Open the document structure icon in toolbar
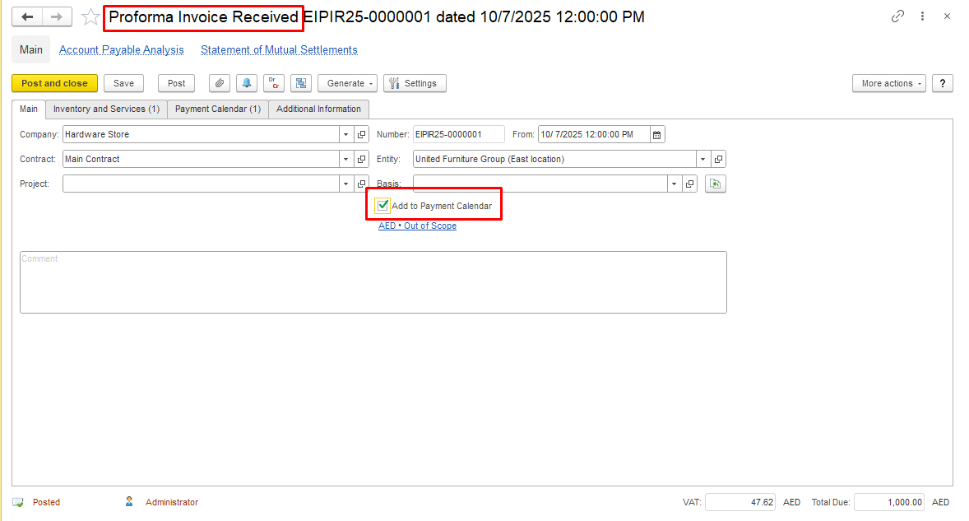Image resolution: width=969 pixels, height=521 pixels. point(301,83)
